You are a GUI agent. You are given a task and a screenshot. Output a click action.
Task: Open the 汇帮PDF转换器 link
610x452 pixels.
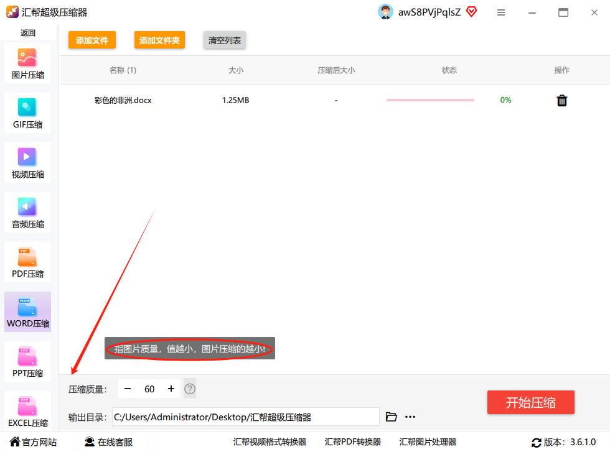click(x=352, y=443)
